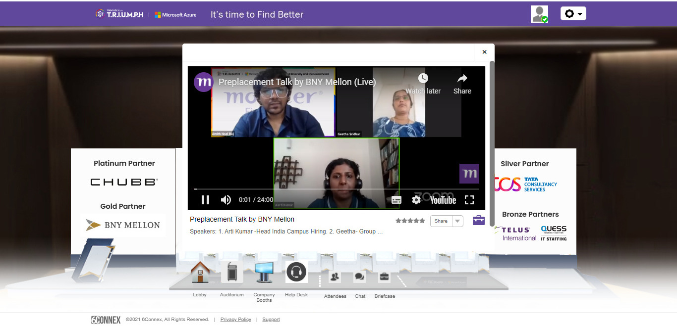Viewport: 677px width, 326px height.
Task: Click the Share button below video
Action: tap(441, 221)
